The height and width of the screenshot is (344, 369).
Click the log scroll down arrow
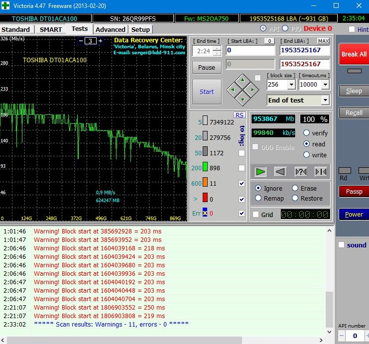pos(330,332)
